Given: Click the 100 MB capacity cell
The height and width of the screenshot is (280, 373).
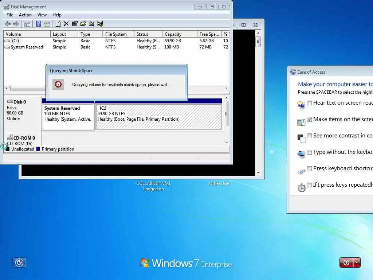Looking at the screenshot, I should [x=172, y=47].
